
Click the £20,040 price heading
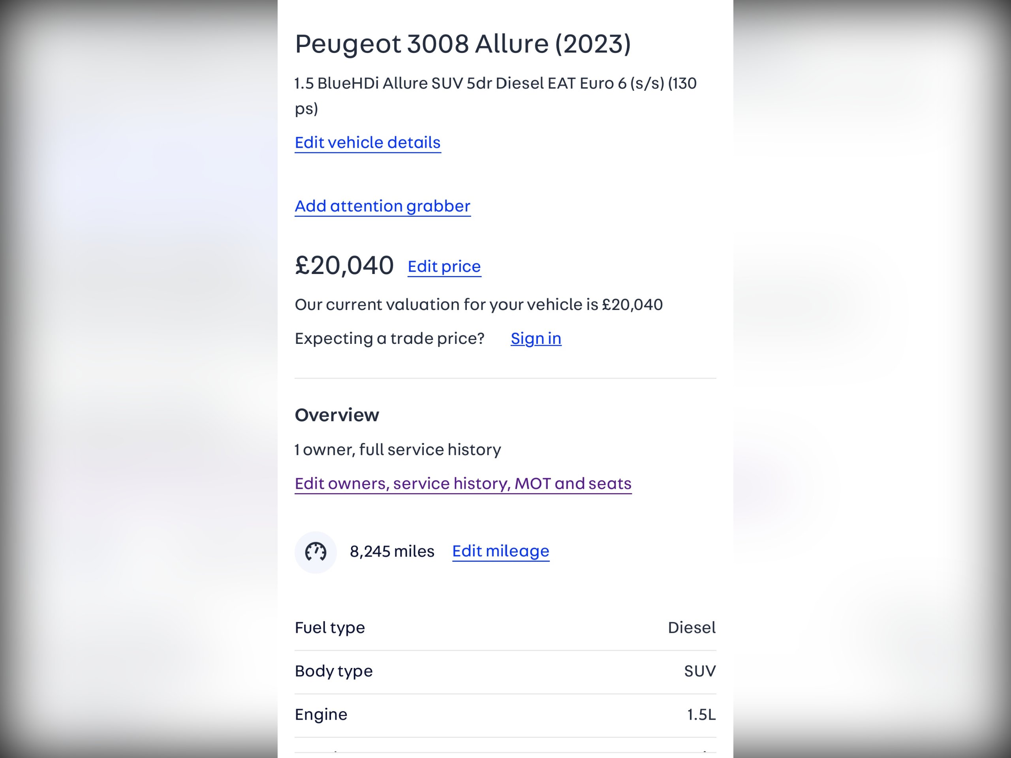pos(344,265)
